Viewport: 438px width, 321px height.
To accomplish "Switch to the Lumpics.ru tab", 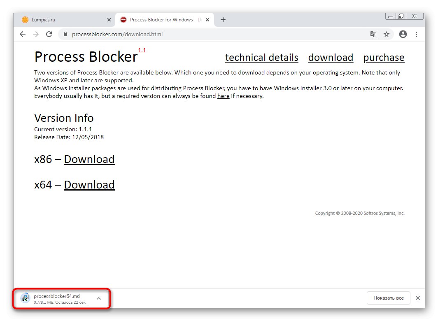I will [x=58, y=20].
